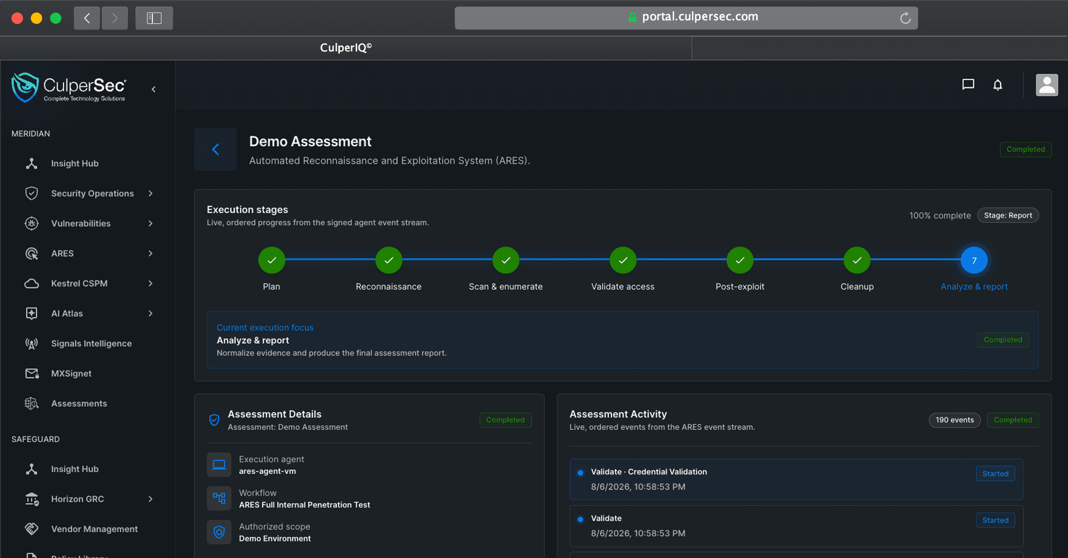Click the Analyze & report stage 7 marker

[974, 260]
